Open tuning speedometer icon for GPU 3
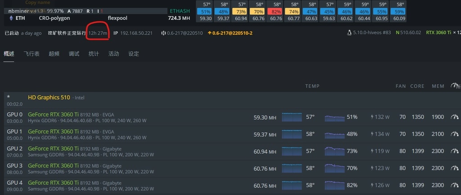 [455, 168]
